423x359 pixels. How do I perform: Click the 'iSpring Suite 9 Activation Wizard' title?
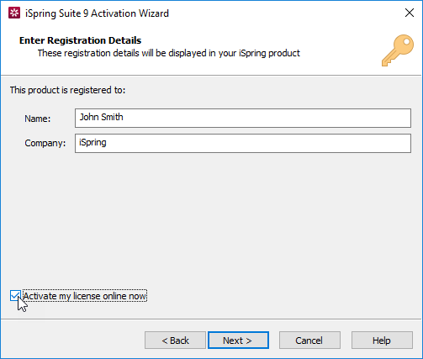click(x=97, y=13)
